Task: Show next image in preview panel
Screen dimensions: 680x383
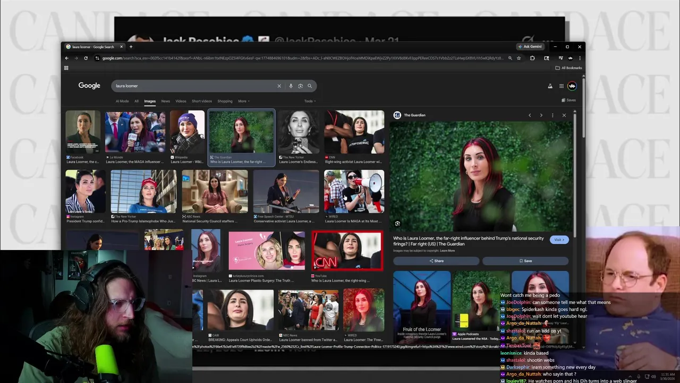Action: pos(541,115)
